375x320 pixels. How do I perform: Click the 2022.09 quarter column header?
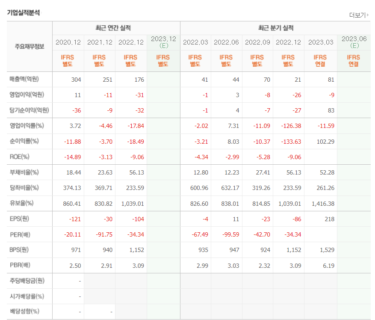coord(257,42)
